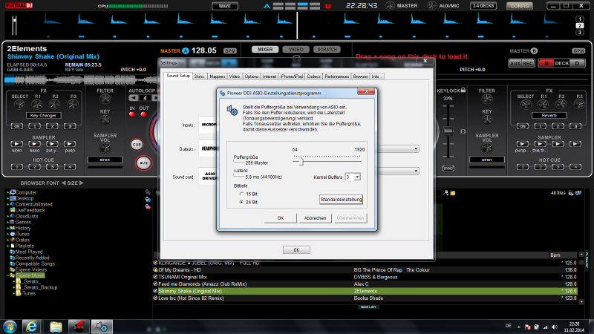
Task: Select the 16 Bit radio option
Action: coord(241,193)
